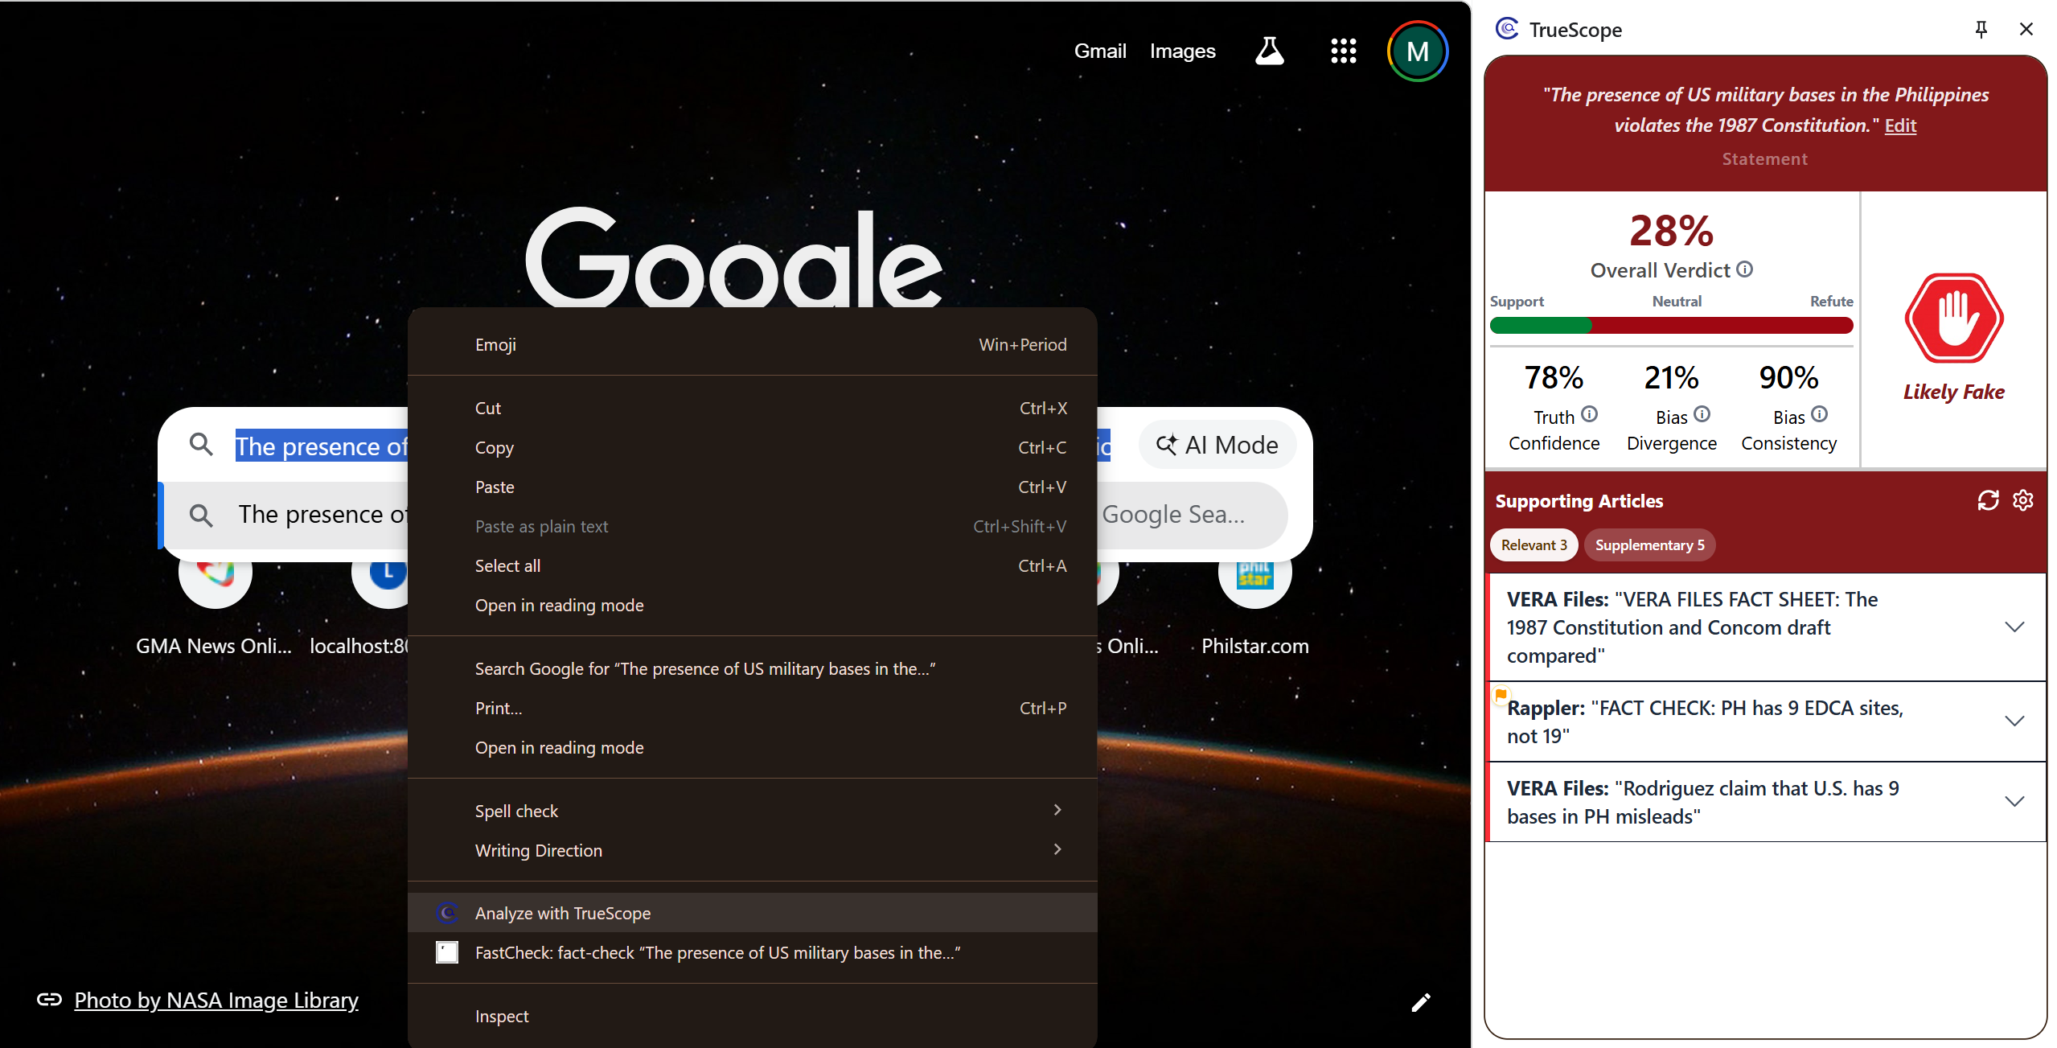Open the Gmail link

1100,51
